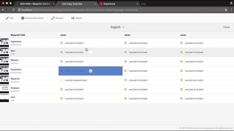Click About Us us/en 'Live copy up to date'
Viewport: 234px width, 131px height.
(x=194, y=80)
